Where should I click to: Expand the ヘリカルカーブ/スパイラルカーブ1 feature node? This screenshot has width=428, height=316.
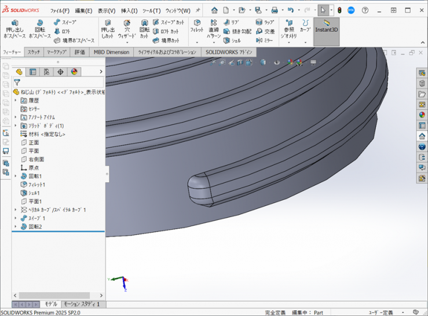(x=16, y=210)
